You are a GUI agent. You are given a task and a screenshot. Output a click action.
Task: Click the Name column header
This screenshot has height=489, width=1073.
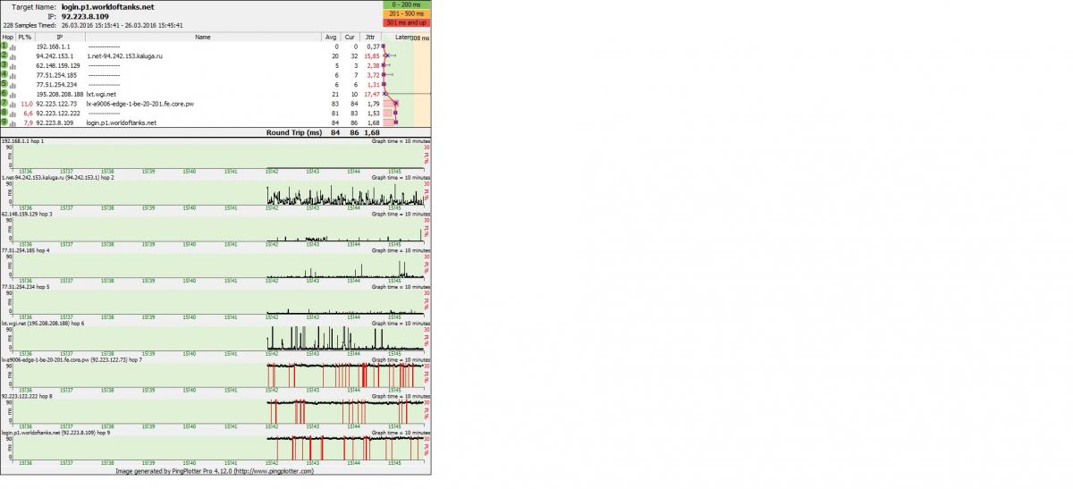click(x=203, y=38)
